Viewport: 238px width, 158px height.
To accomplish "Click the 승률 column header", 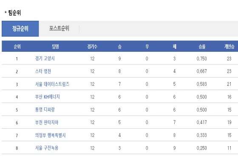I will 202,47.
